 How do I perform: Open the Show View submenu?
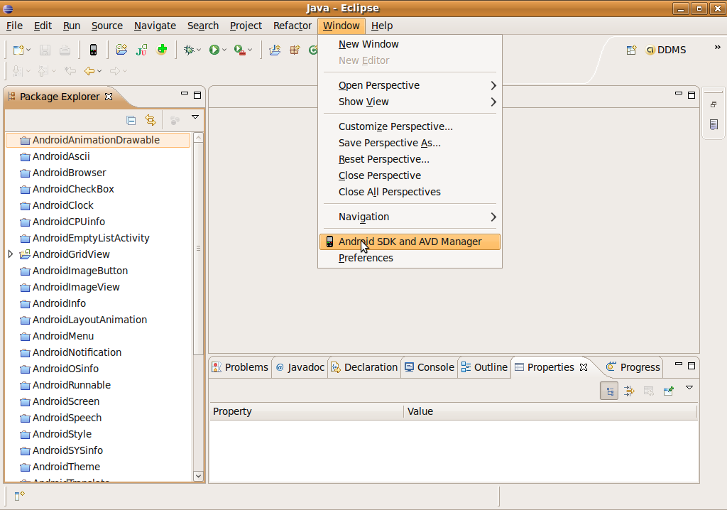coord(410,102)
